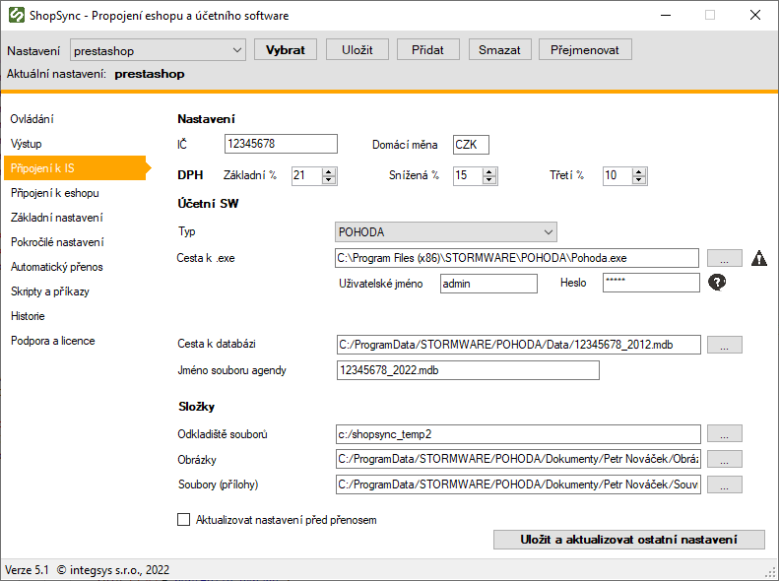Switch to Pokročilé nastavení section
Image resolution: width=779 pixels, height=581 pixels.
(x=57, y=242)
